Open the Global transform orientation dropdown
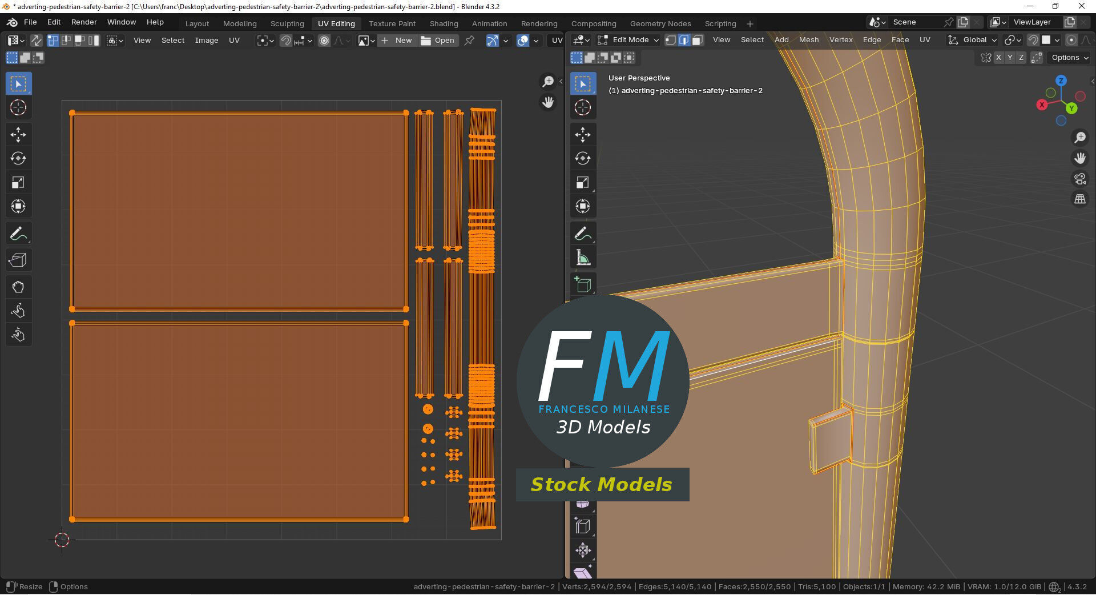 click(973, 40)
